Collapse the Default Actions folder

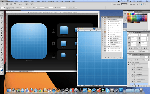tap(107, 20)
